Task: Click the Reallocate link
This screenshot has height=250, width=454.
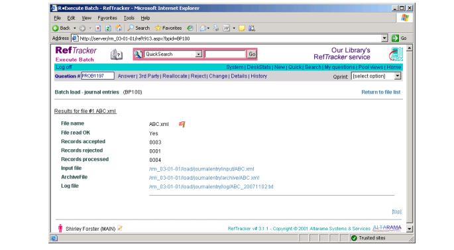Action: point(175,76)
